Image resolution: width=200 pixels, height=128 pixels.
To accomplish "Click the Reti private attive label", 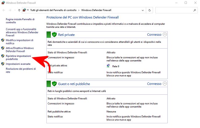I will click(58, 65).
